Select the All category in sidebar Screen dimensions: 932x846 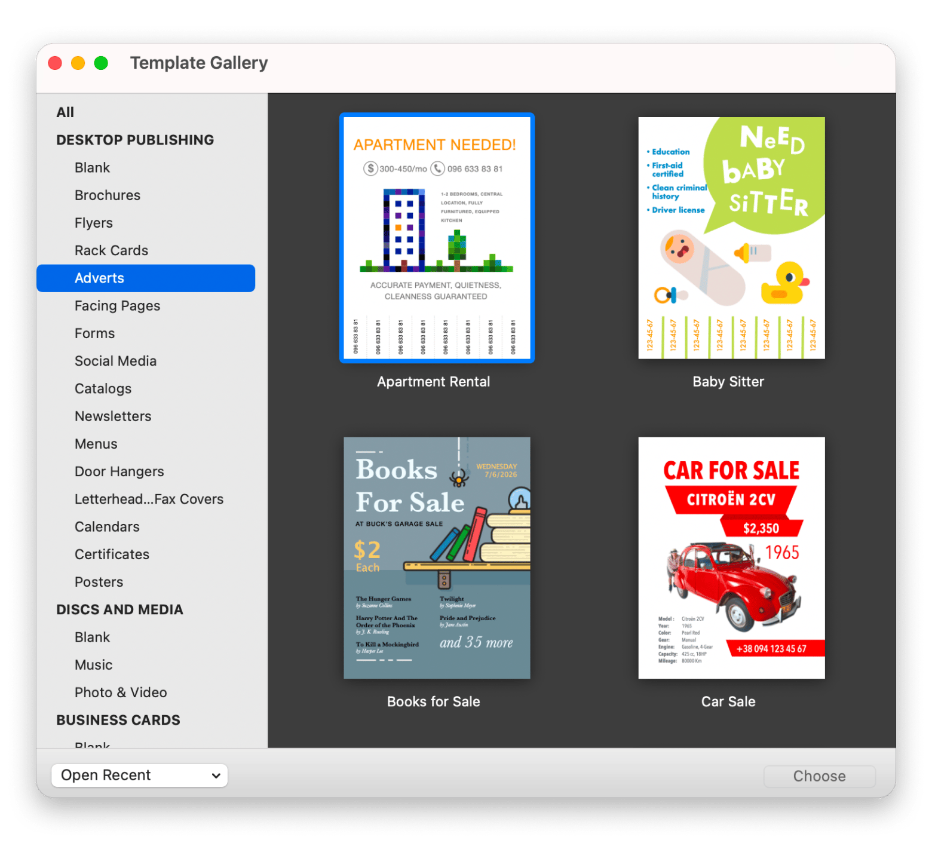pos(65,112)
